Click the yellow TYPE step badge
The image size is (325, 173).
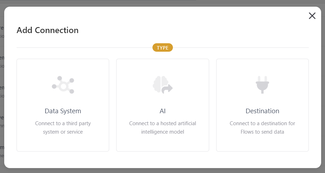163,47
